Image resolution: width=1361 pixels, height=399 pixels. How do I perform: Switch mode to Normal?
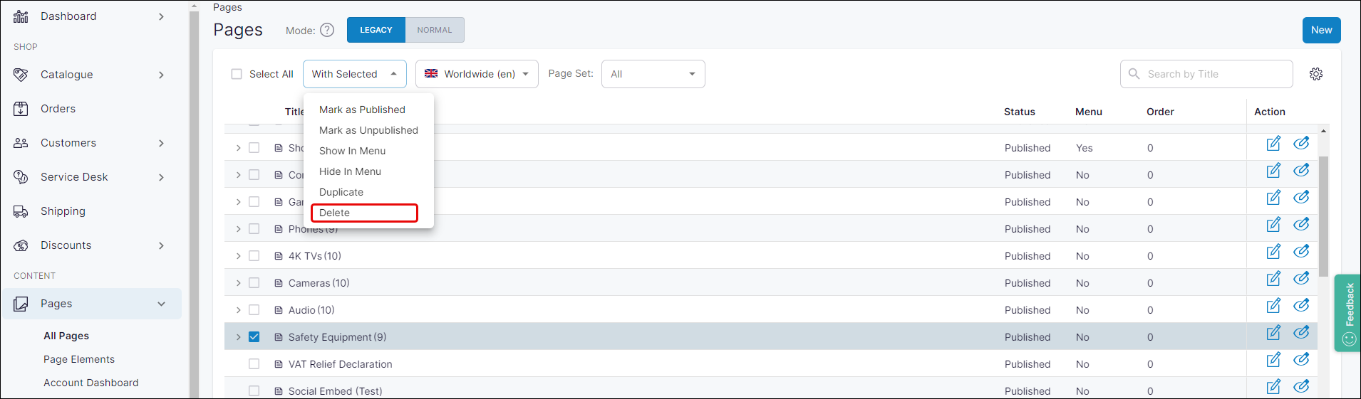pos(435,30)
